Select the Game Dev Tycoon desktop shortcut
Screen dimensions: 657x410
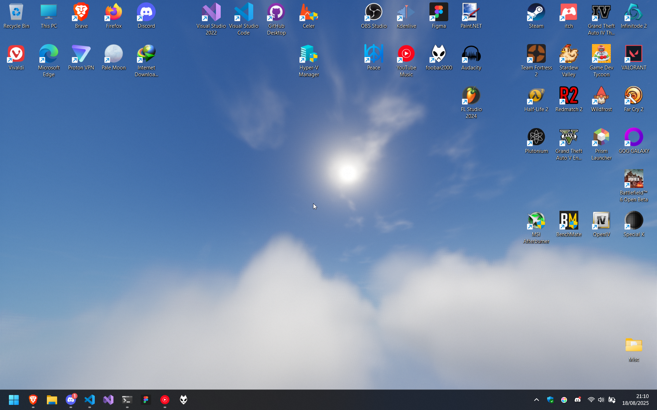(x=601, y=61)
